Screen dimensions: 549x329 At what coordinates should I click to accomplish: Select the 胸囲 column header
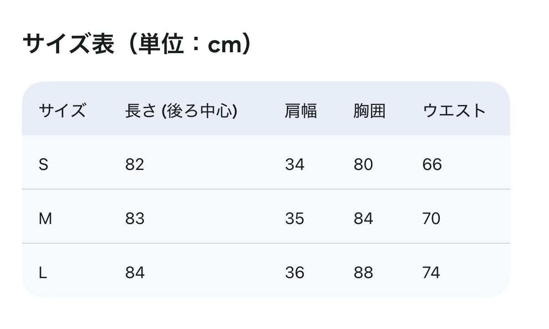point(369,111)
